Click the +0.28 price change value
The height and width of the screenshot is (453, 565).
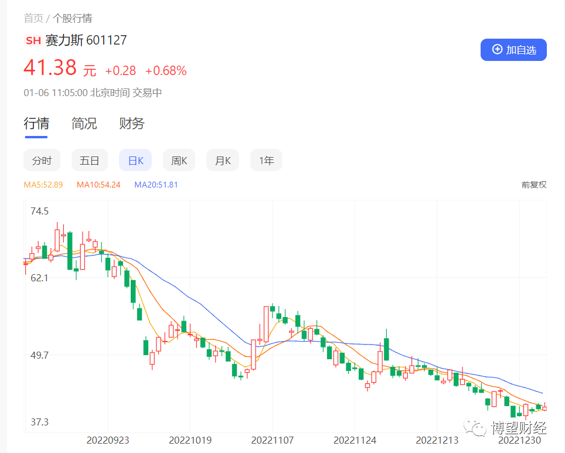pyautogui.click(x=120, y=70)
